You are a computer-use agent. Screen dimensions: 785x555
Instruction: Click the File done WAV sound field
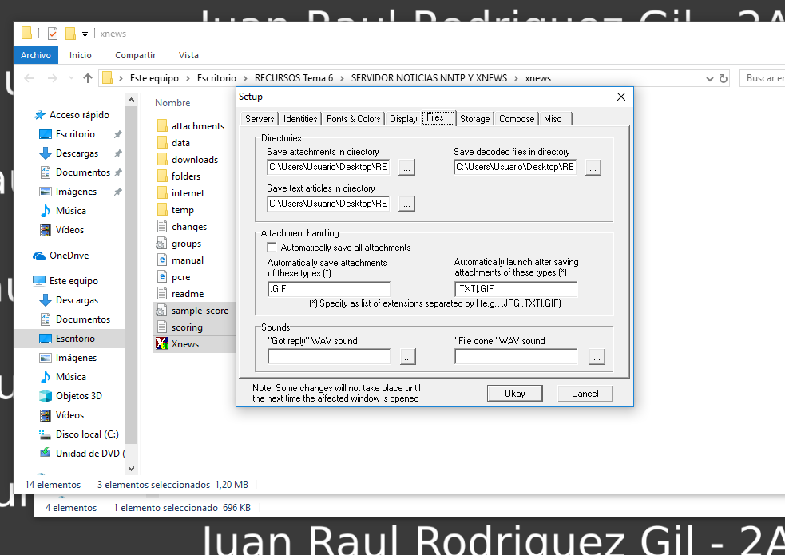pyautogui.click(x=516, y=356)
